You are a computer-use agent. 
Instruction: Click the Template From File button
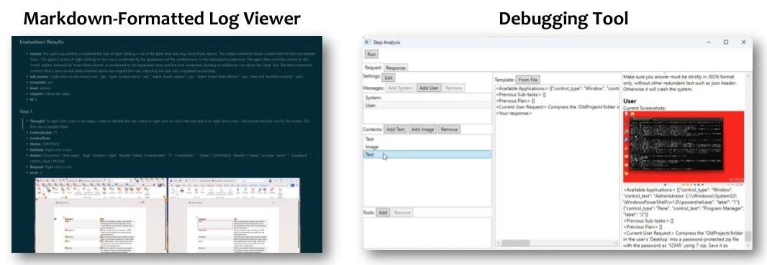click(x=528, y=80)
